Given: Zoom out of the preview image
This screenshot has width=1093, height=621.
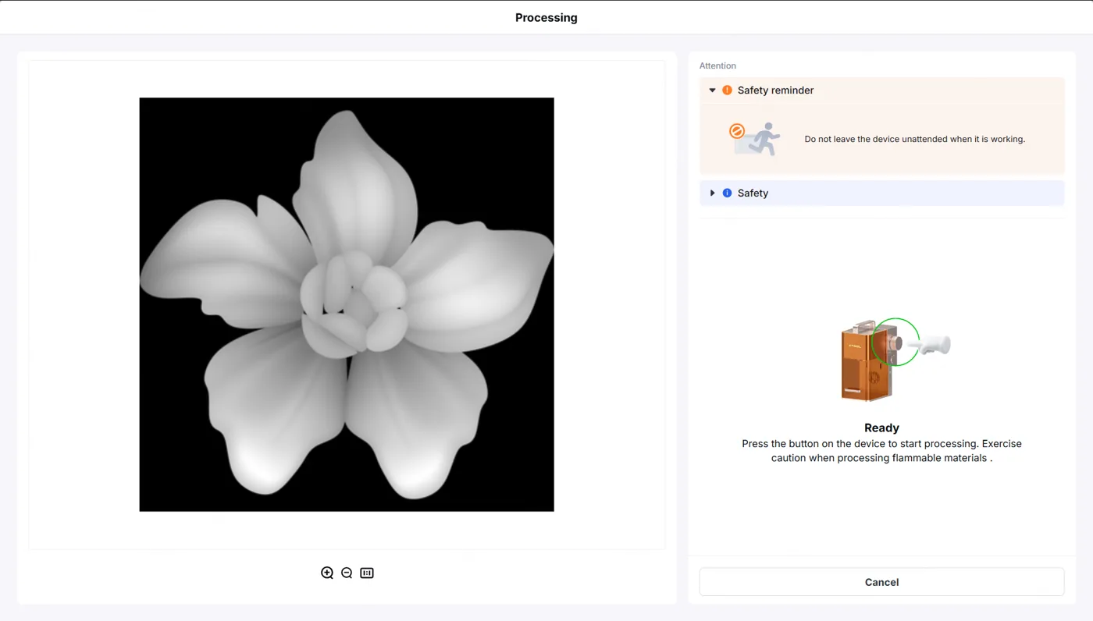Looking at the screenshot, I should [347, 573].
